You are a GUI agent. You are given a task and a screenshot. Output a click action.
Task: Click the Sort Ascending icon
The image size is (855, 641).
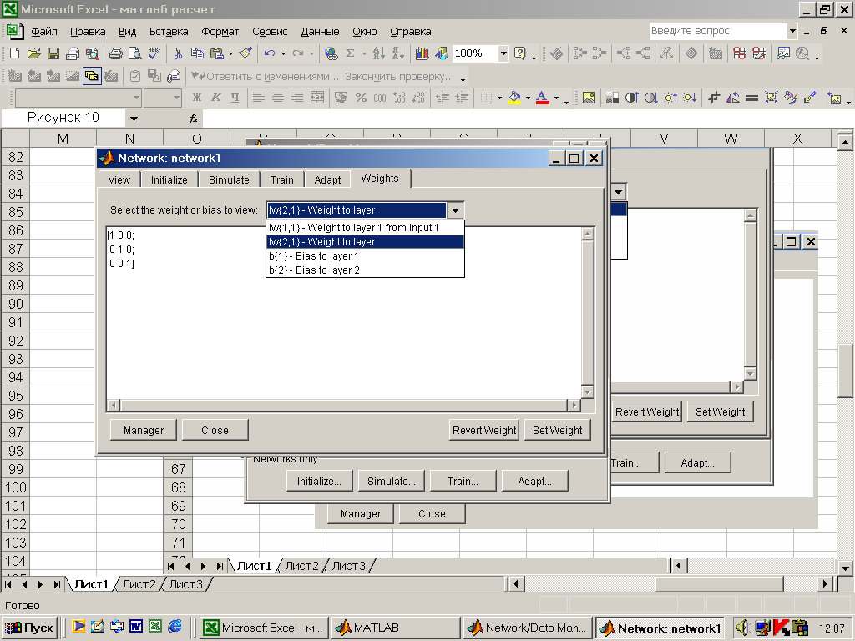click(x=378, y=53)
